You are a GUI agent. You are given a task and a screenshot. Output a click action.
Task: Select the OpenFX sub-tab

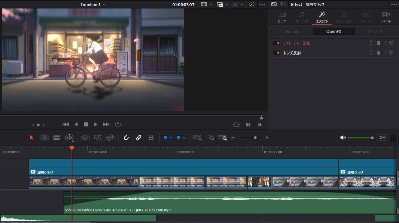point(334,32)
